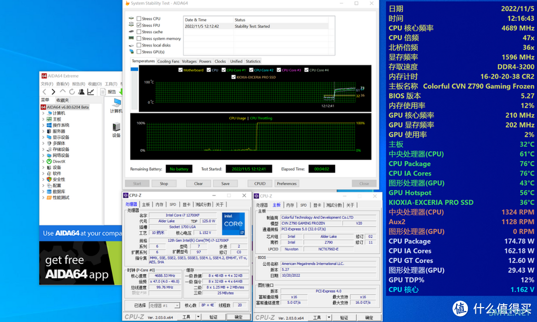Image resolution: width=537 pixels, height=322 pixels.
Task: Open the 工具(T) menu in AIDA64
Action: 111,84
